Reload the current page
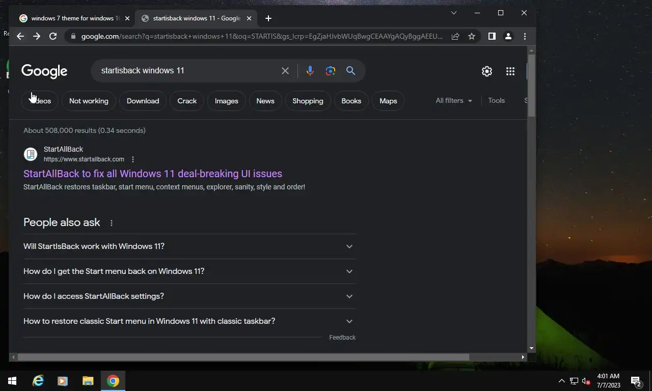 pyautogui.click(x=53, y=36)
